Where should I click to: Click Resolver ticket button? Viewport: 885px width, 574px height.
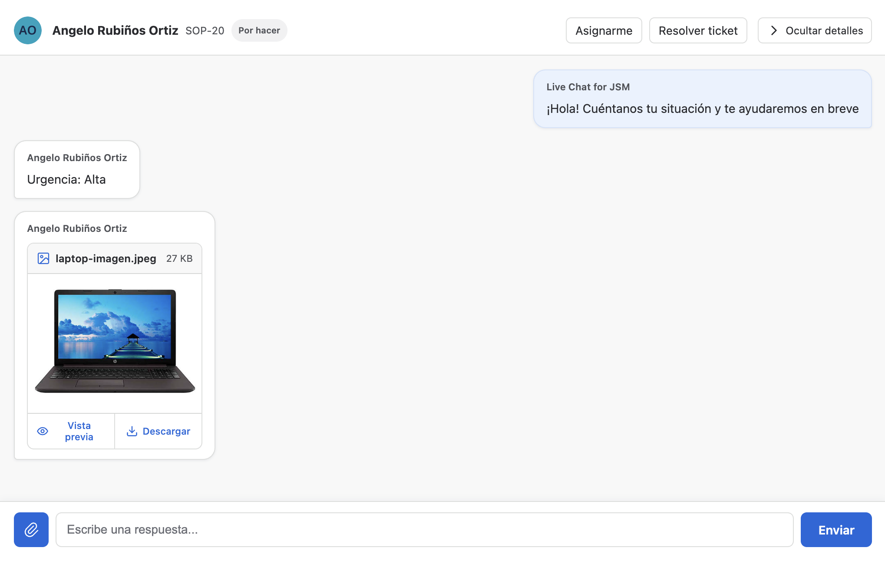click(698, 30)
